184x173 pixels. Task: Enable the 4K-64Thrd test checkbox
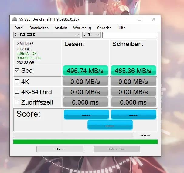point(17,92)
